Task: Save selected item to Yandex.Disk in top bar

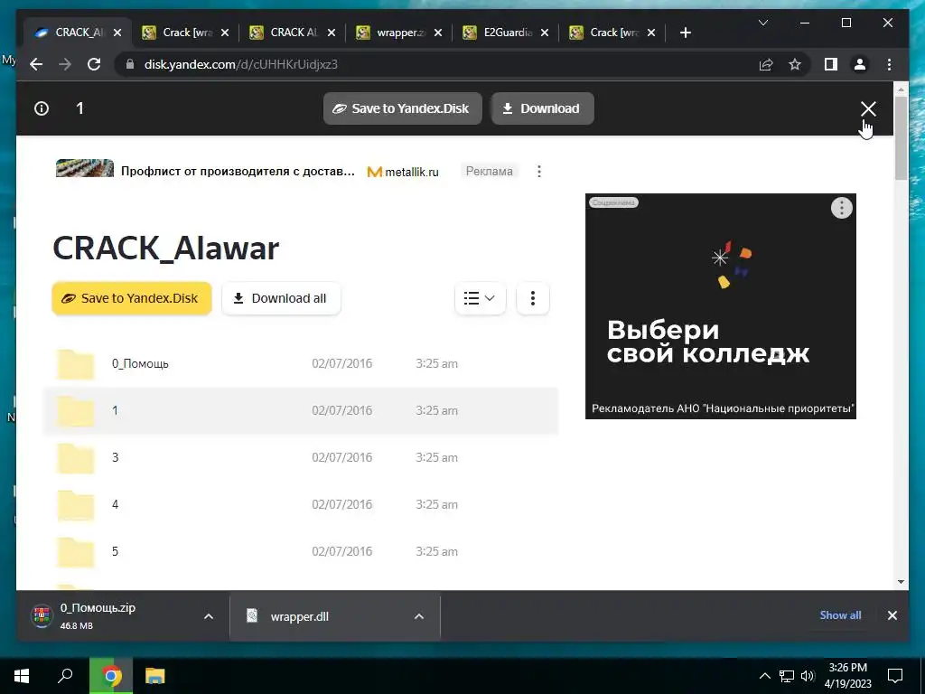Action: [x=402, y=108]
